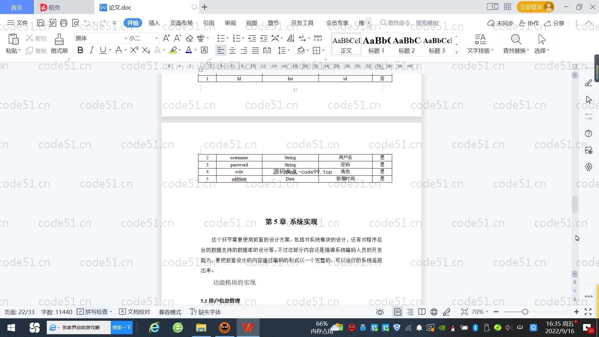Click character border icon
This screenshot has width=599, height=337.
[x=204, y=50]
